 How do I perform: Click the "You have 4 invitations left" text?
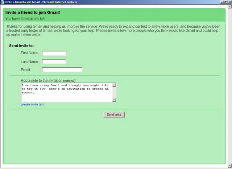[x=25, y=19]
